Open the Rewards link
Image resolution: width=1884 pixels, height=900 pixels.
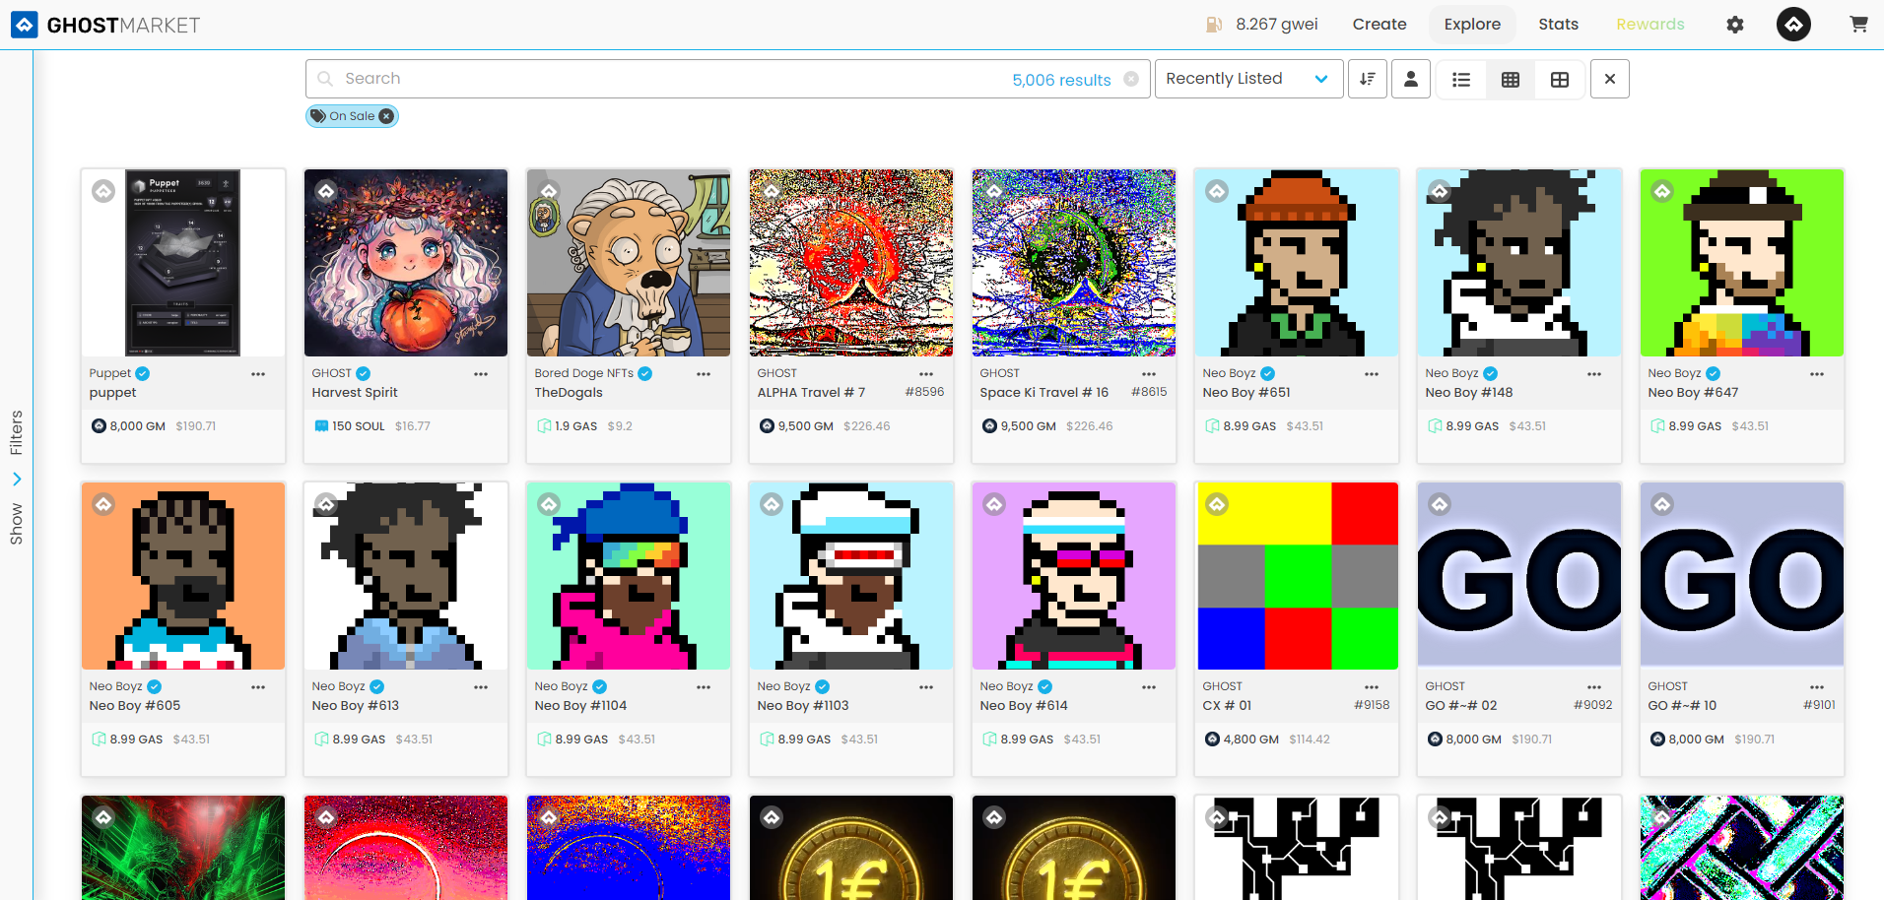click(1649, 25)
